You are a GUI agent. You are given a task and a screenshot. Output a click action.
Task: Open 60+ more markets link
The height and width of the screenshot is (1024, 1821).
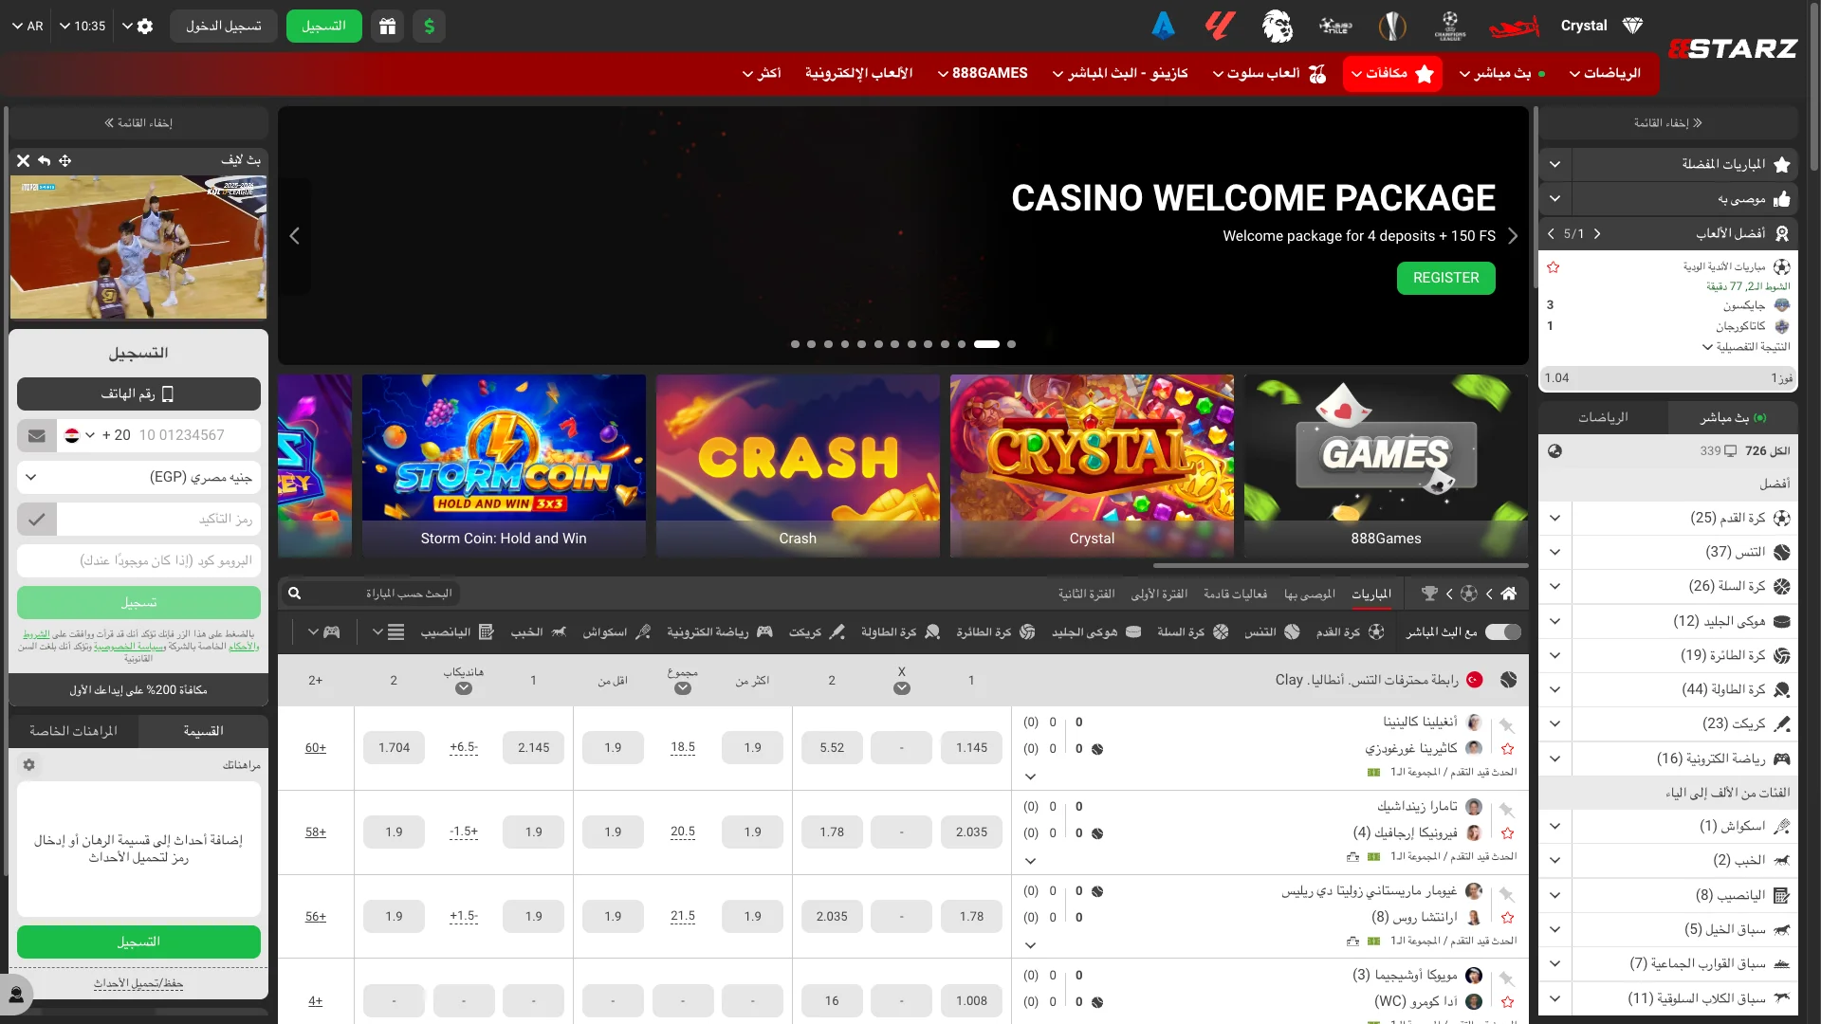pyautogui.click(x=316, y=748)
